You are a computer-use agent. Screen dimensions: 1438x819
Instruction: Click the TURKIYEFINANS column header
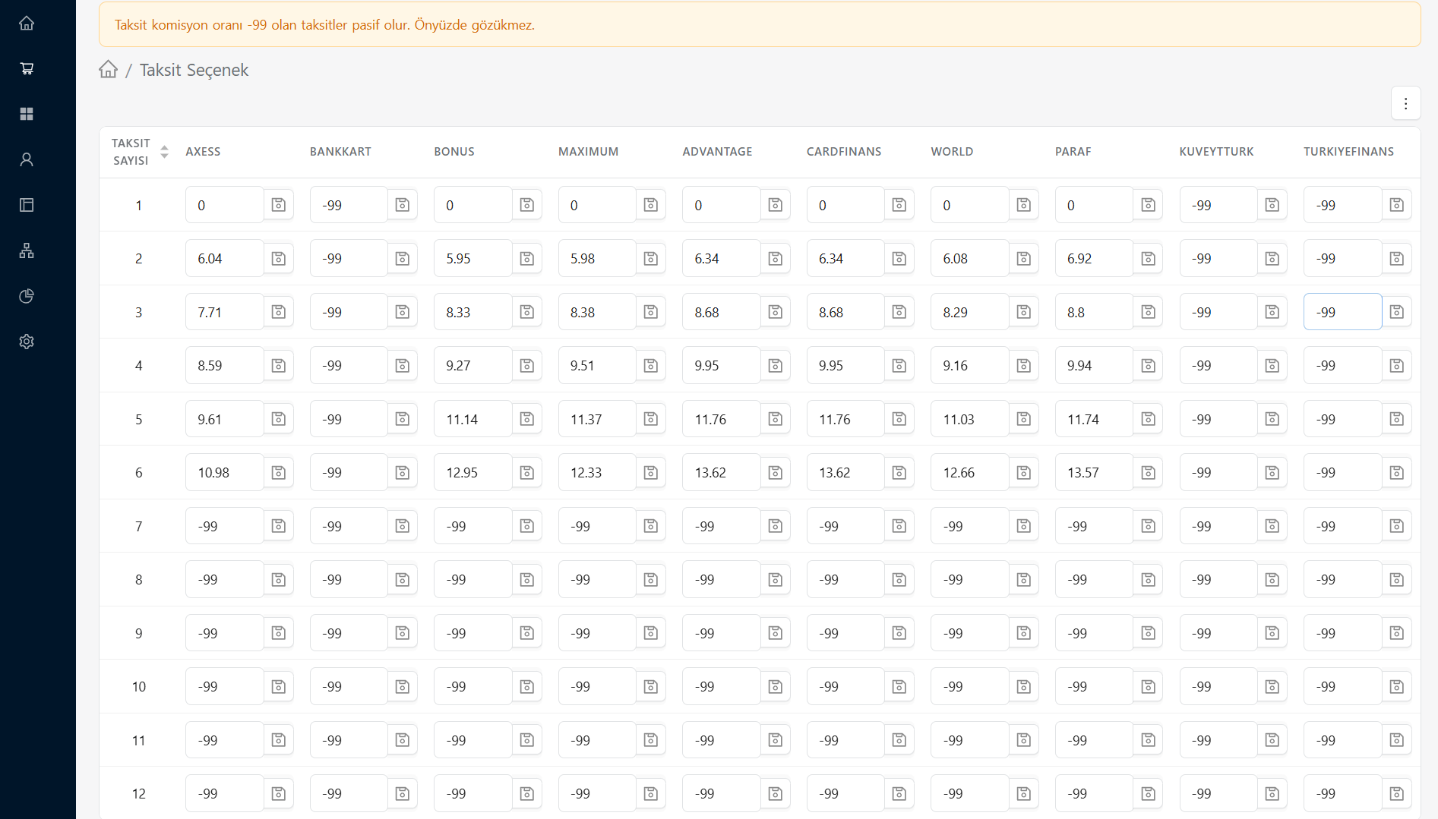pos(1348,152)
